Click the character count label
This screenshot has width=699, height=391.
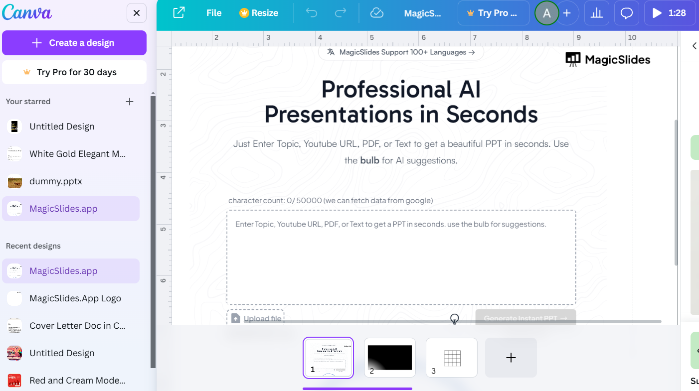(331, 201)
